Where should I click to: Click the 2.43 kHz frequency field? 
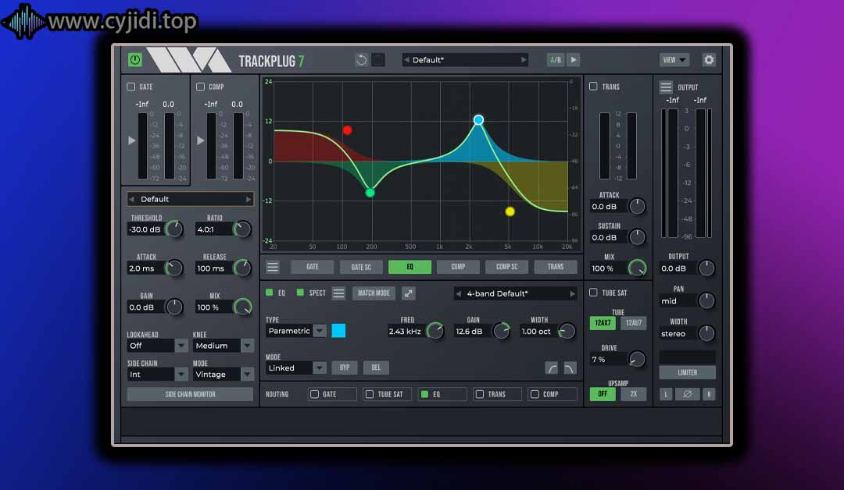pos(405,332)
